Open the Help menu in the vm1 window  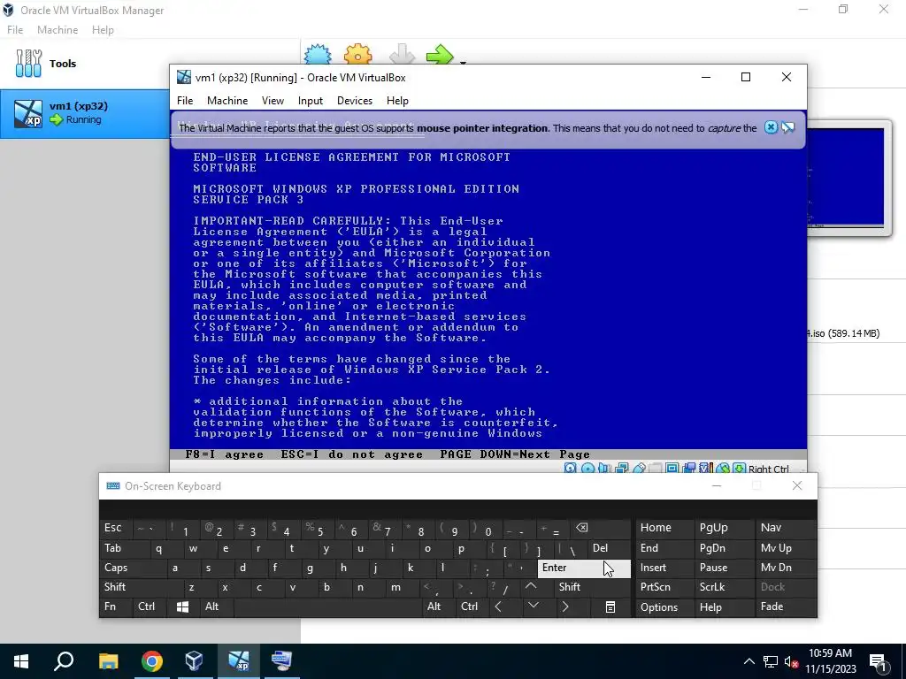click(397, 101)
